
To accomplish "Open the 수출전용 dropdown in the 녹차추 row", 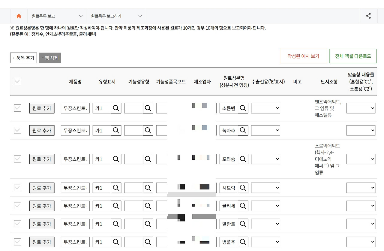I will pyautogui.click(x=265, y=130).
